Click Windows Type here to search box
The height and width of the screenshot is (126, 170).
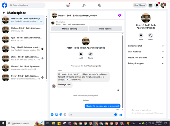click(x=25, y=123)
